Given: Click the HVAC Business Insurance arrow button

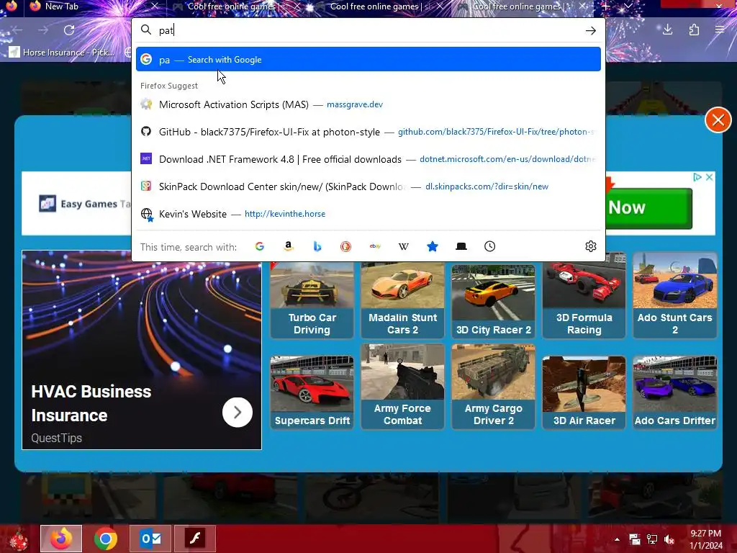Looking at the screenshot, I should pyautogui.click(x=238, y=413).
